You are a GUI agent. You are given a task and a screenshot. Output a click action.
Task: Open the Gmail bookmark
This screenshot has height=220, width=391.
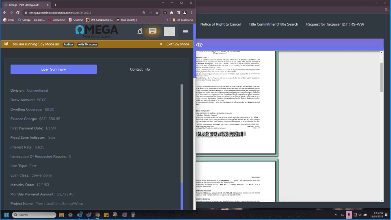[9, 19]
